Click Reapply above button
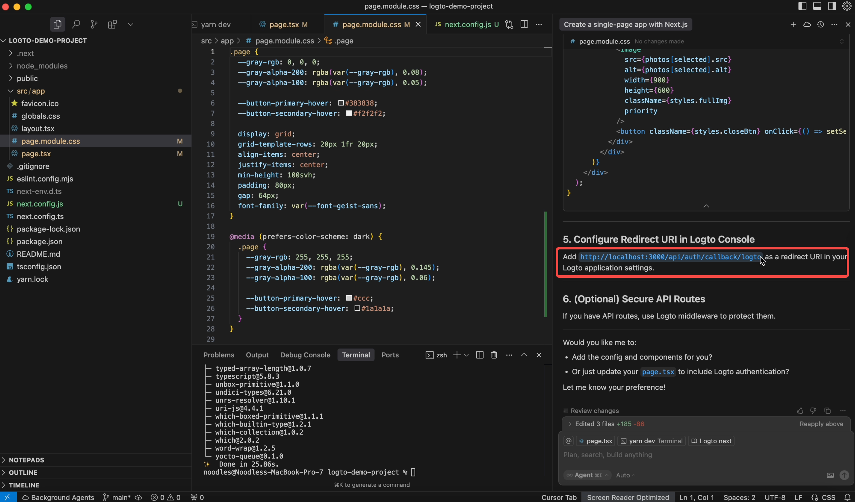This screenshot has height=502, width=855. (x=821, y=424)
